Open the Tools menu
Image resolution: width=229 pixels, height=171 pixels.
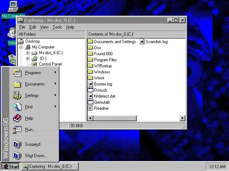tap(57, 27)
